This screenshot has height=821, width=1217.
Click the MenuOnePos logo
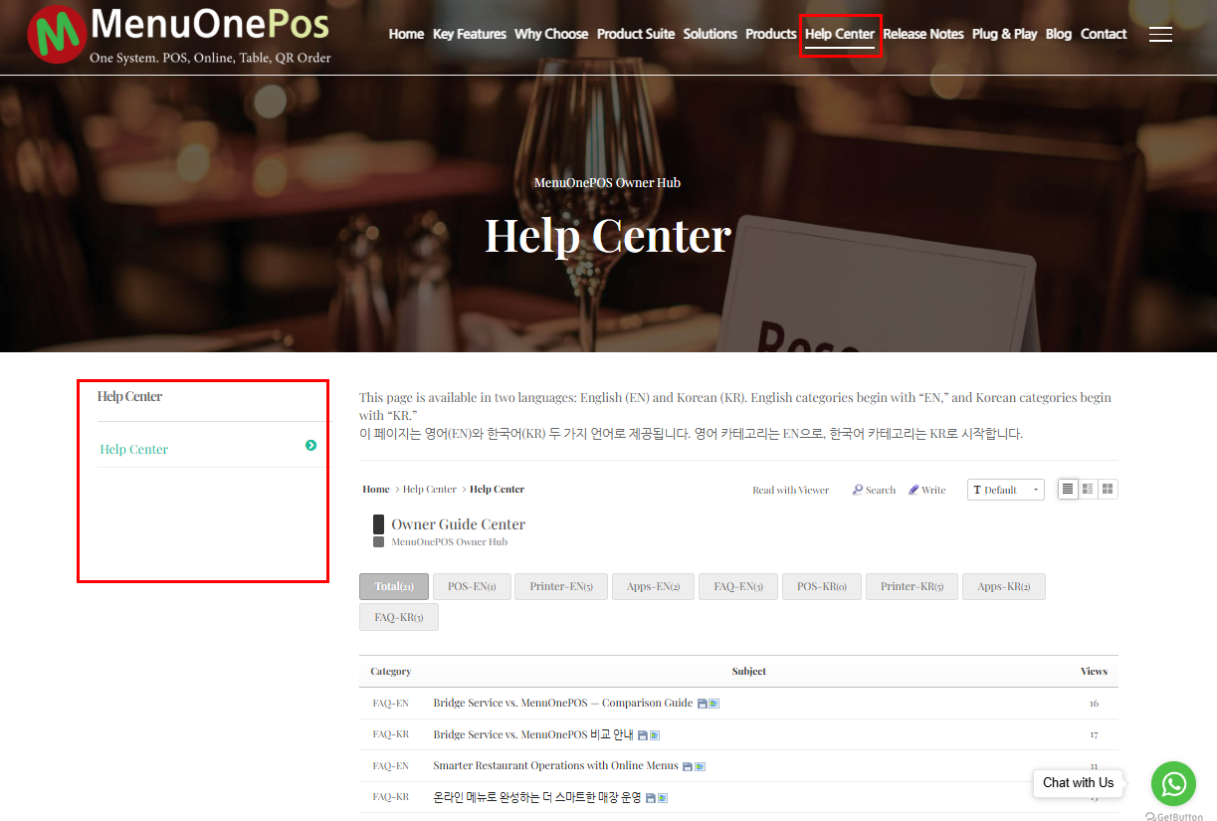click(x=179, y=34)
